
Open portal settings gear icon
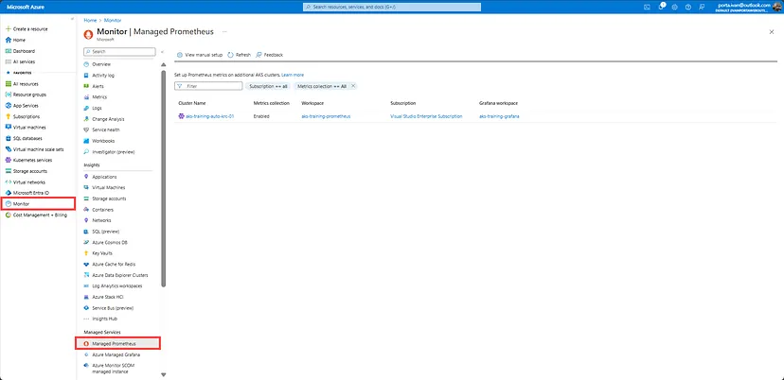pyautogui.click(x=674, y=7)
